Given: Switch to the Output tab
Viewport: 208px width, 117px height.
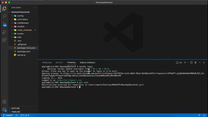Looking at the screenshot, I should coord(59,62).
